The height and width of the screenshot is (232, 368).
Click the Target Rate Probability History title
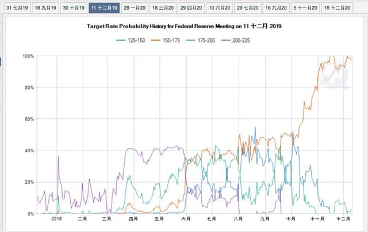[184, 27]
